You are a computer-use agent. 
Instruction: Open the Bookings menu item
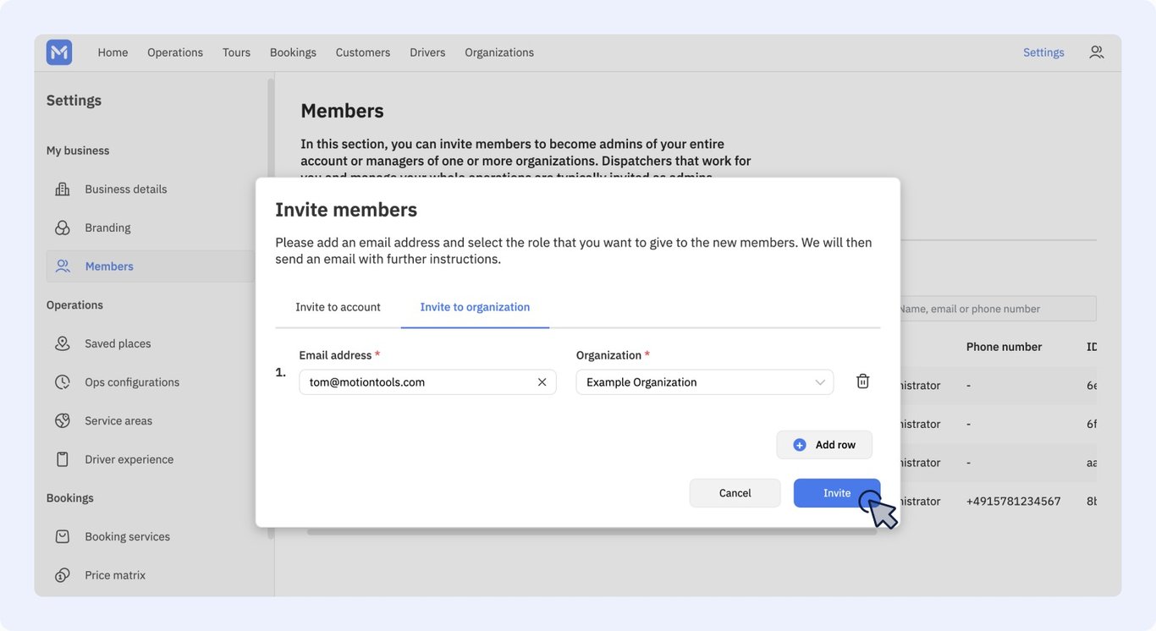pos(293,52)
